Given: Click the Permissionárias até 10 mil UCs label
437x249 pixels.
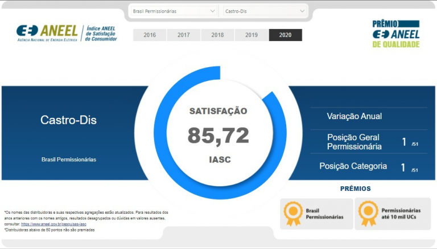Looking at the screenshot, I should 401,214.
